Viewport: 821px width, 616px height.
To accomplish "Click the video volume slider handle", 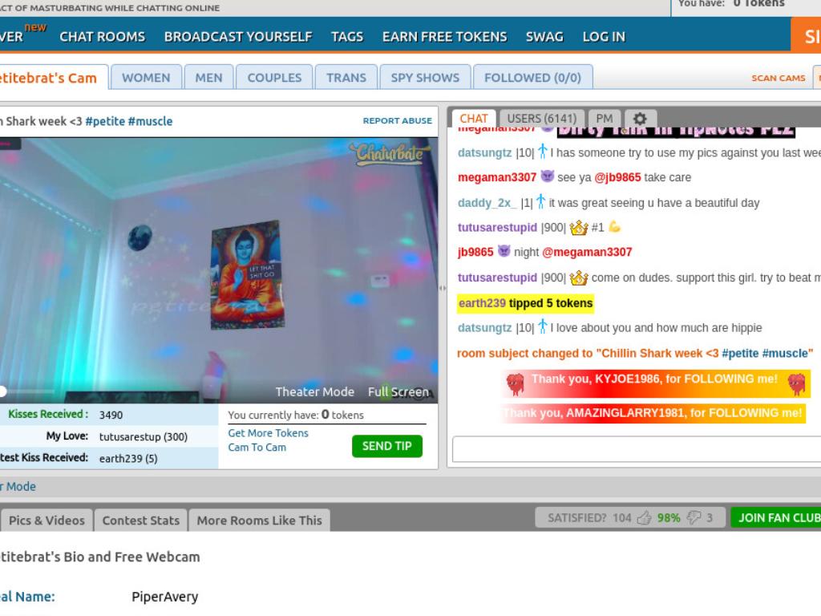I will pos(2,391).
